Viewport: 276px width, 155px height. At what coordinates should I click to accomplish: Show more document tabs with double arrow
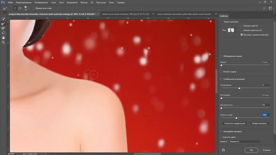click(x=216, y=14)
